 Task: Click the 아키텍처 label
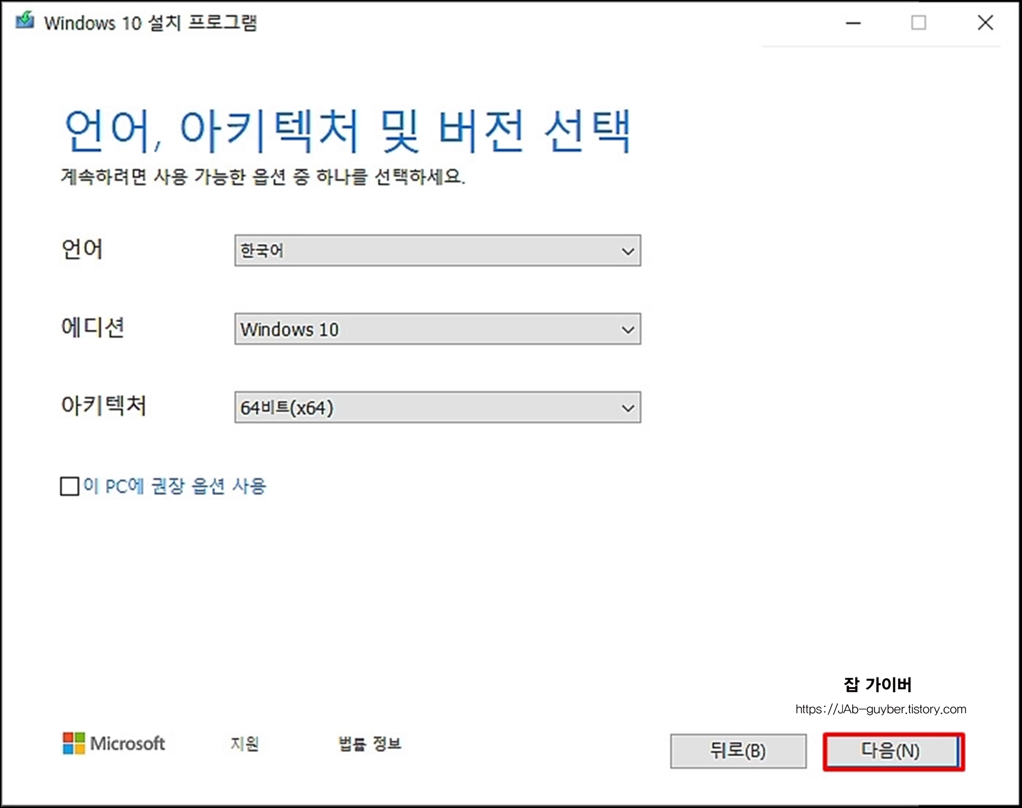coord(104,406)
